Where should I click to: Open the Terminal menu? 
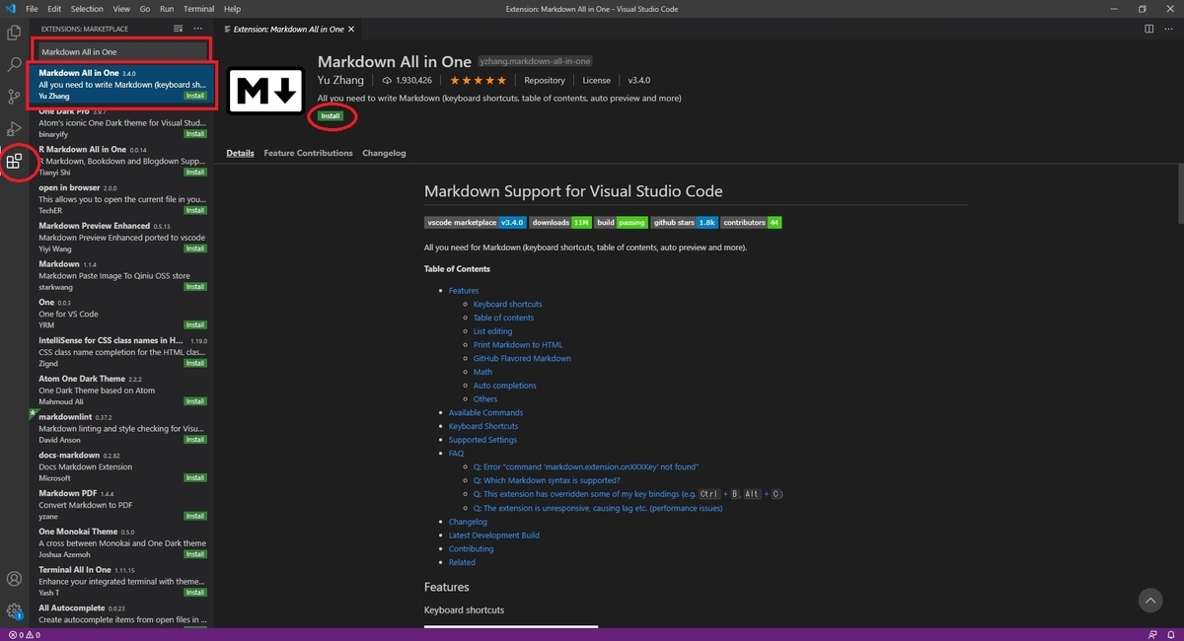click(x=199, y=8)
